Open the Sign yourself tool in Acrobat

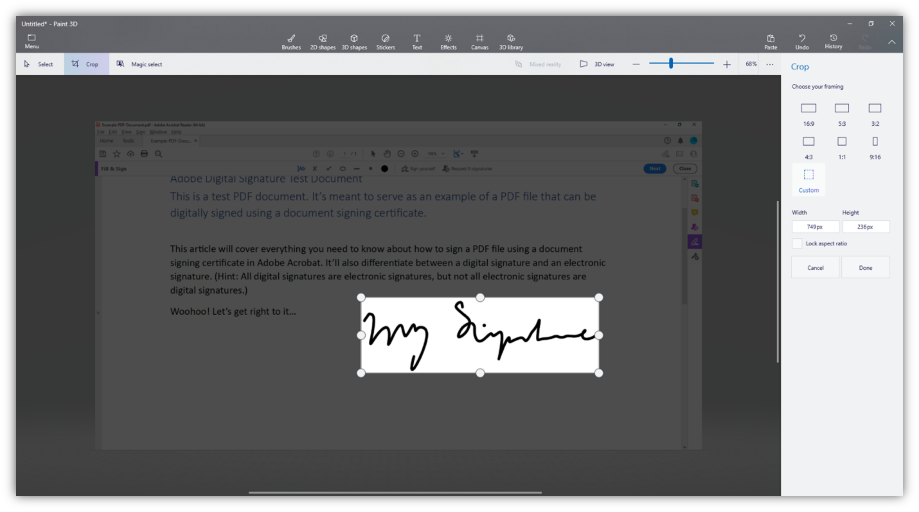point(418,169)
